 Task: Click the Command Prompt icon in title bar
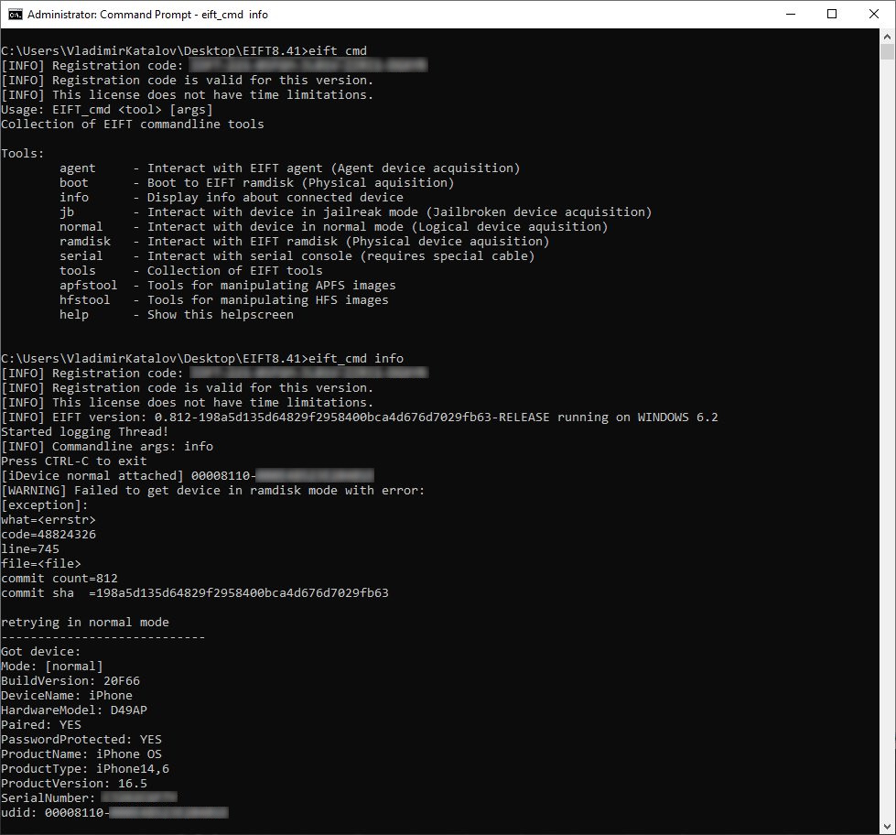click(x=14, y=14)
